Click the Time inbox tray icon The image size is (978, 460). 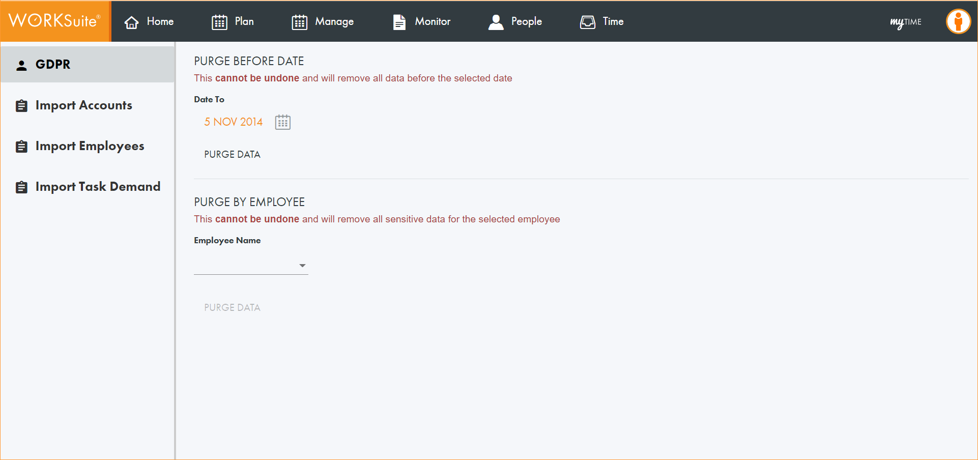(x=588, y=22)
